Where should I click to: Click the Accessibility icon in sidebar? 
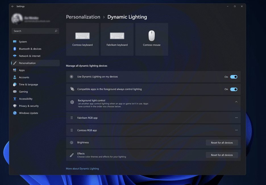tap(15, 99)
